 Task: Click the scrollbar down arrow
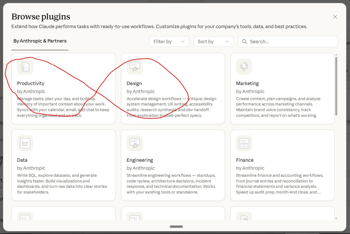[336, 218]
